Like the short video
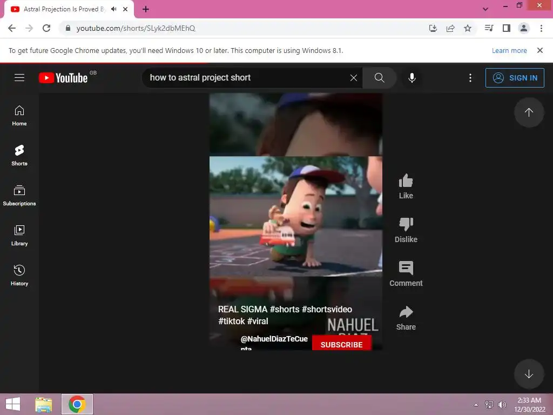The image size is (553, 415). 406,186
